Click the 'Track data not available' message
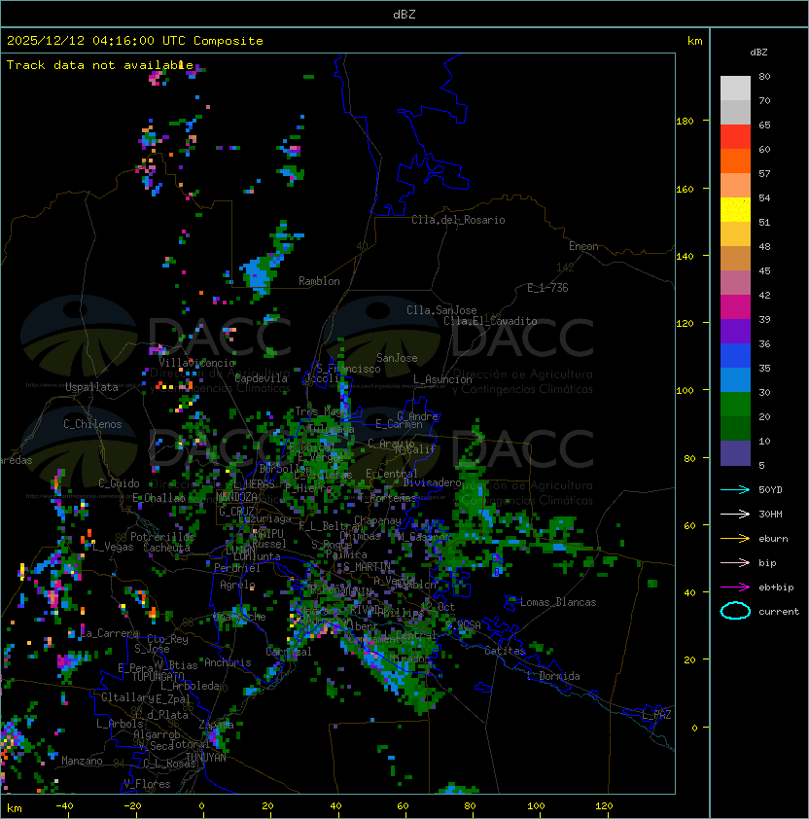This screenshot has width=809, height=819. (x=100, y=65)
